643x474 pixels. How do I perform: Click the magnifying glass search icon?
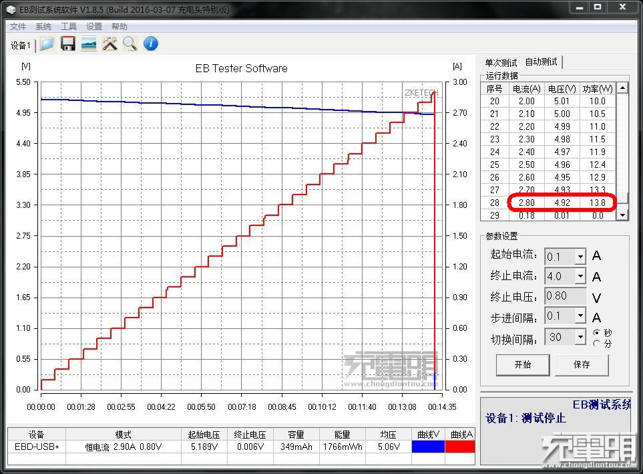tap(130, 43)
